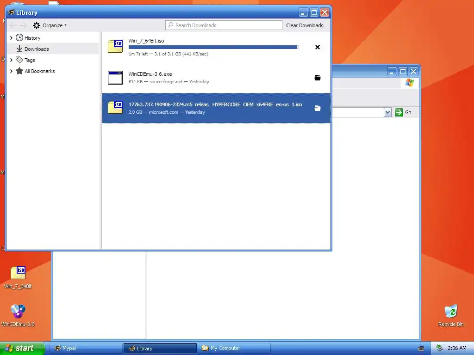Click the 2:06 AM taskbar clock
Viewport: 474px width, 355px height.
pyautogui.click(x=457, y=348)
